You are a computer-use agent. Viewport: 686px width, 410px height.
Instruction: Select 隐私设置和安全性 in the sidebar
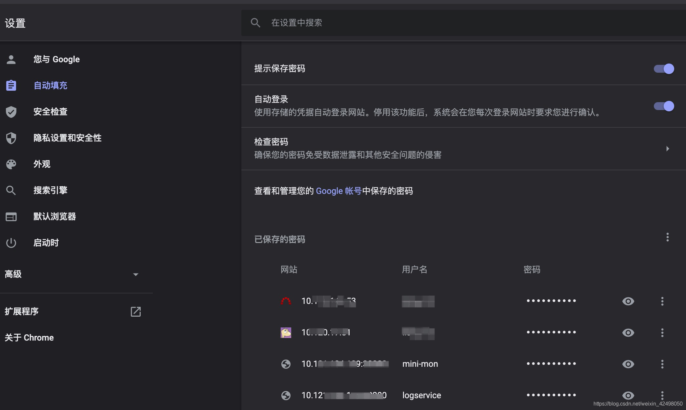67,138
